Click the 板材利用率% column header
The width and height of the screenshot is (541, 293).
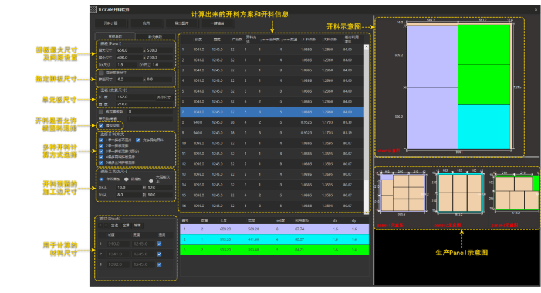point(351,39)
